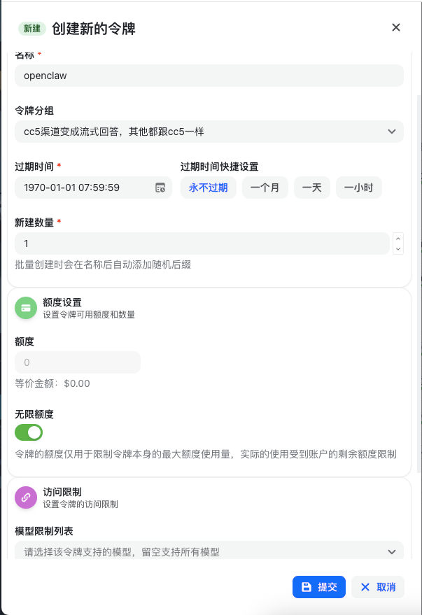Click the save disk icon on 提交 button
The image size is (422, 615).
tap(306, 587)
